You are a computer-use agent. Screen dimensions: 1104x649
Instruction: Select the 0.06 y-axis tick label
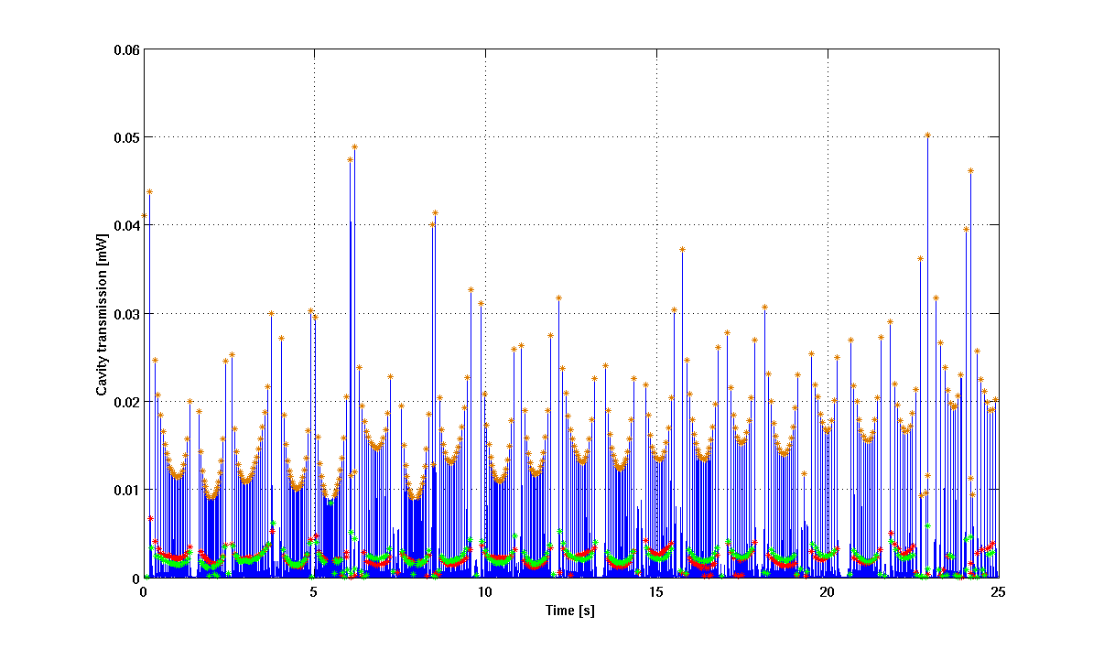coord(125,49)
